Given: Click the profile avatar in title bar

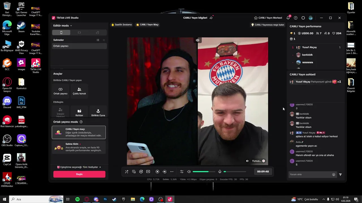Looking at the screenshot, I should click(311, 18).
